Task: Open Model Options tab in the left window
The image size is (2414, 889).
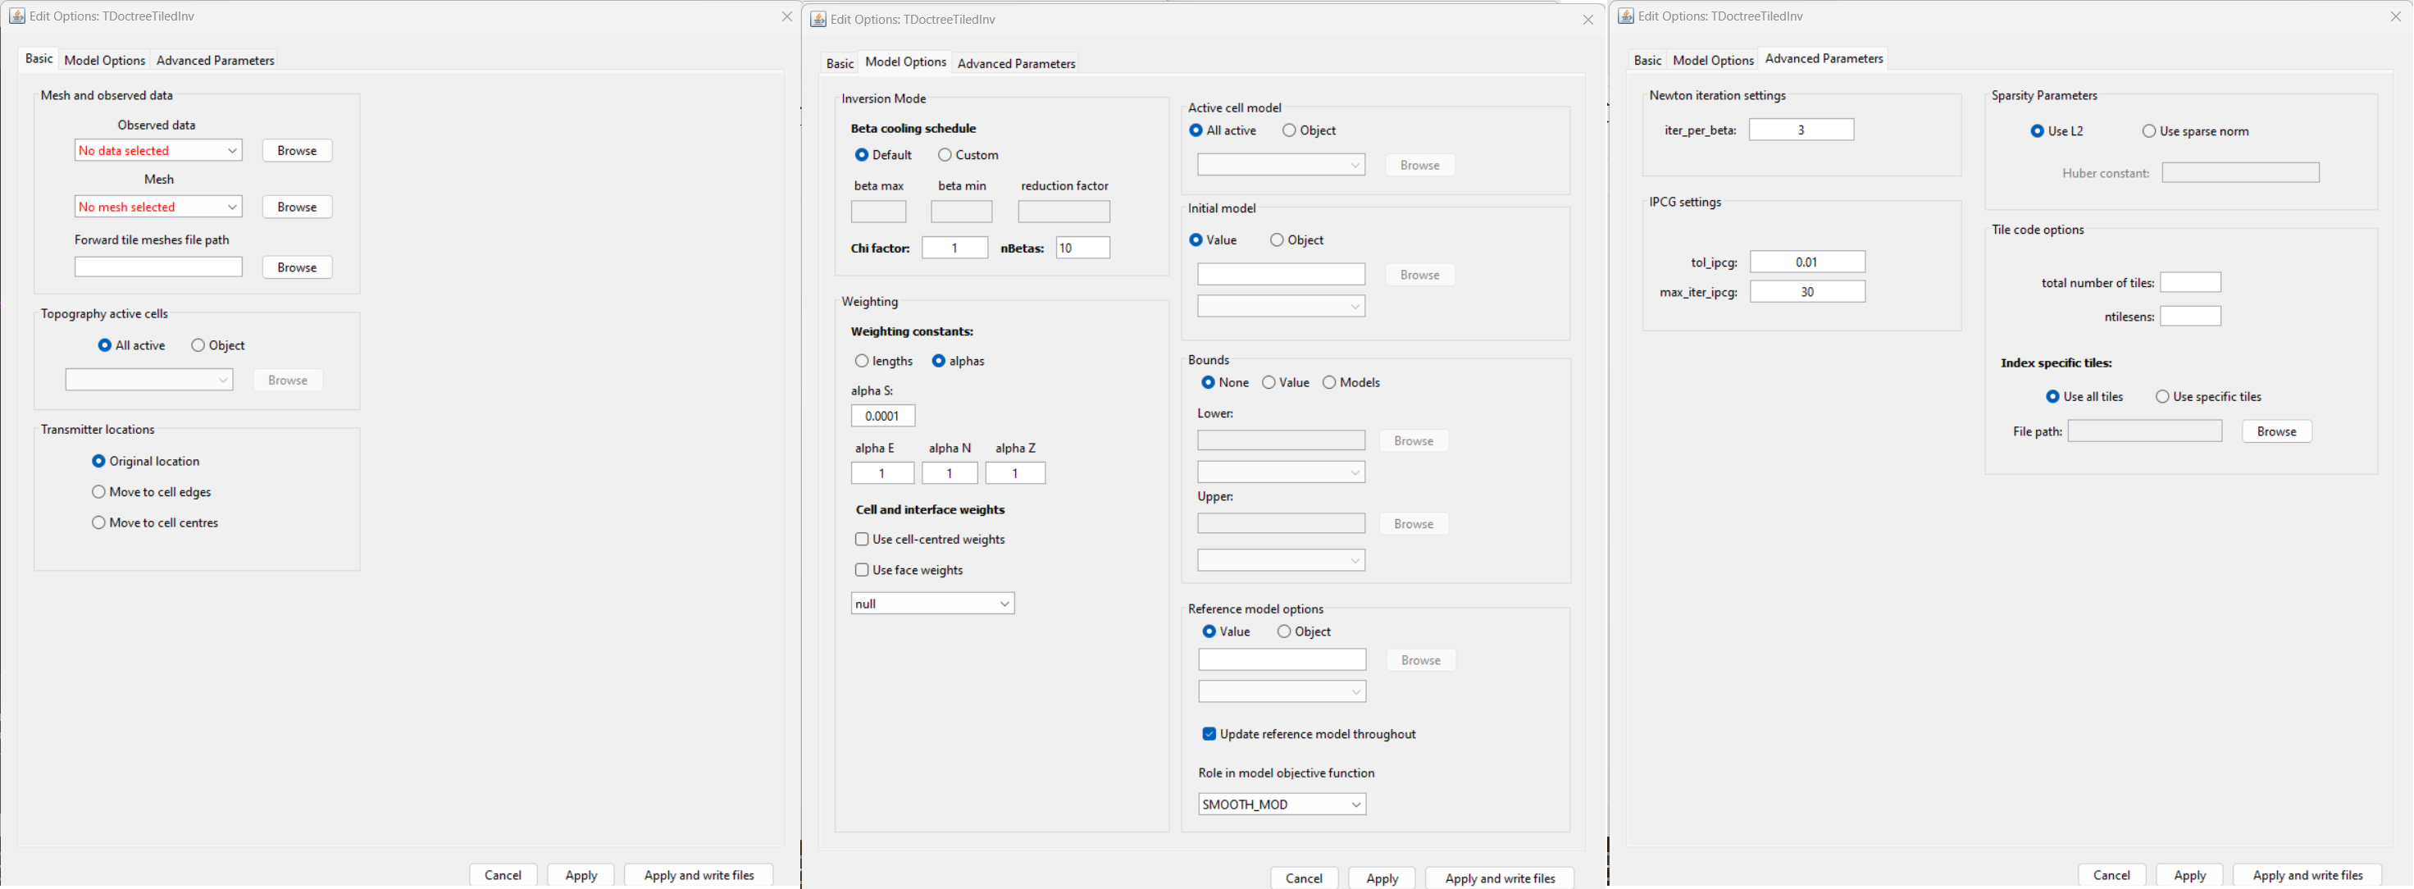Action: click(104, 60)
